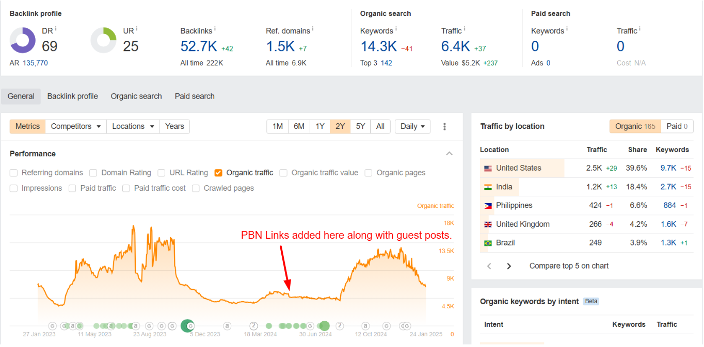Switch to the Organic search tab
Viewport: 704px width, 347px height.
click(136, 96)
